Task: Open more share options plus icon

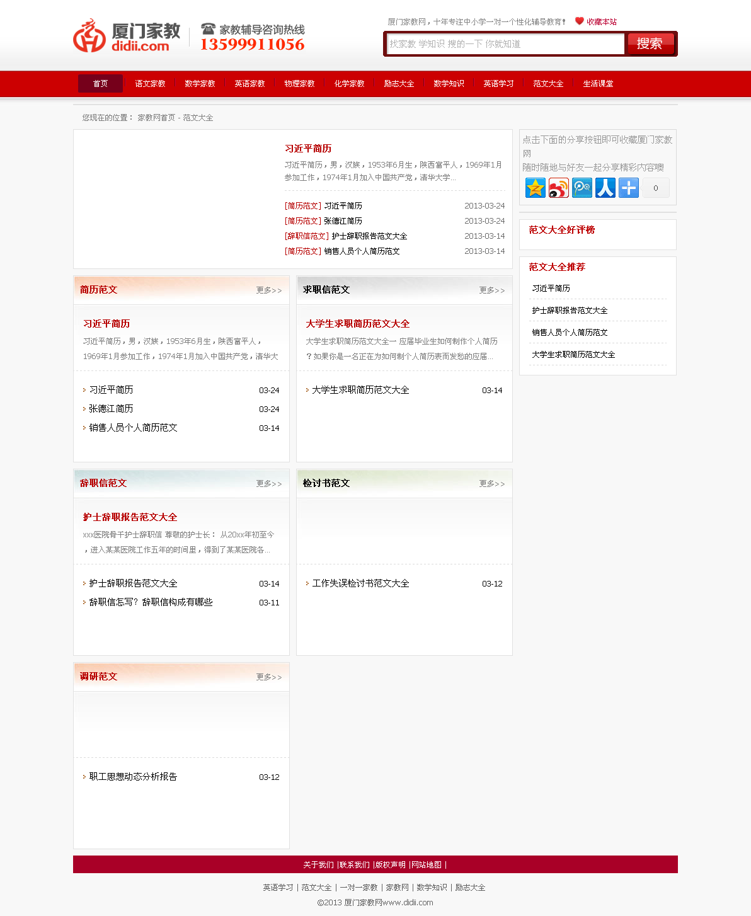Action: coord(628,188)
